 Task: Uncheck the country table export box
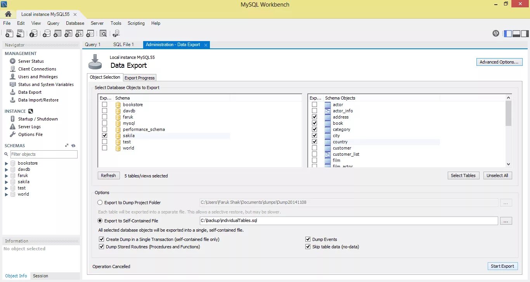[314, 142]
